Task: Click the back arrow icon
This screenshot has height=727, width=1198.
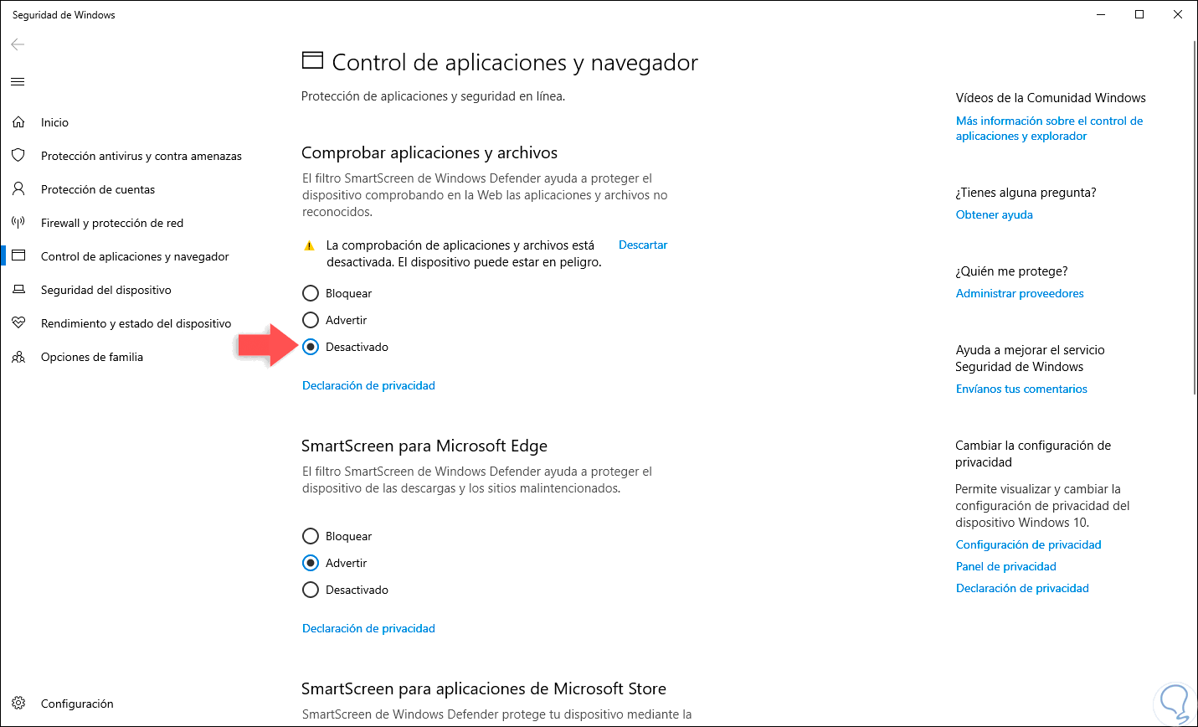Action: 18,44
